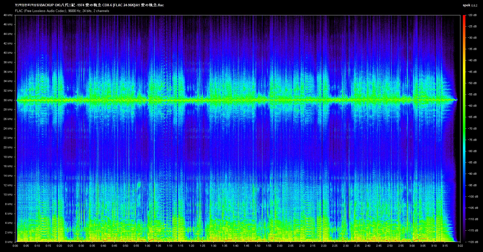Click the 2:00 time axis label
Image resolution: width=483 pixels, height=252 pixels.
point(280,246)
